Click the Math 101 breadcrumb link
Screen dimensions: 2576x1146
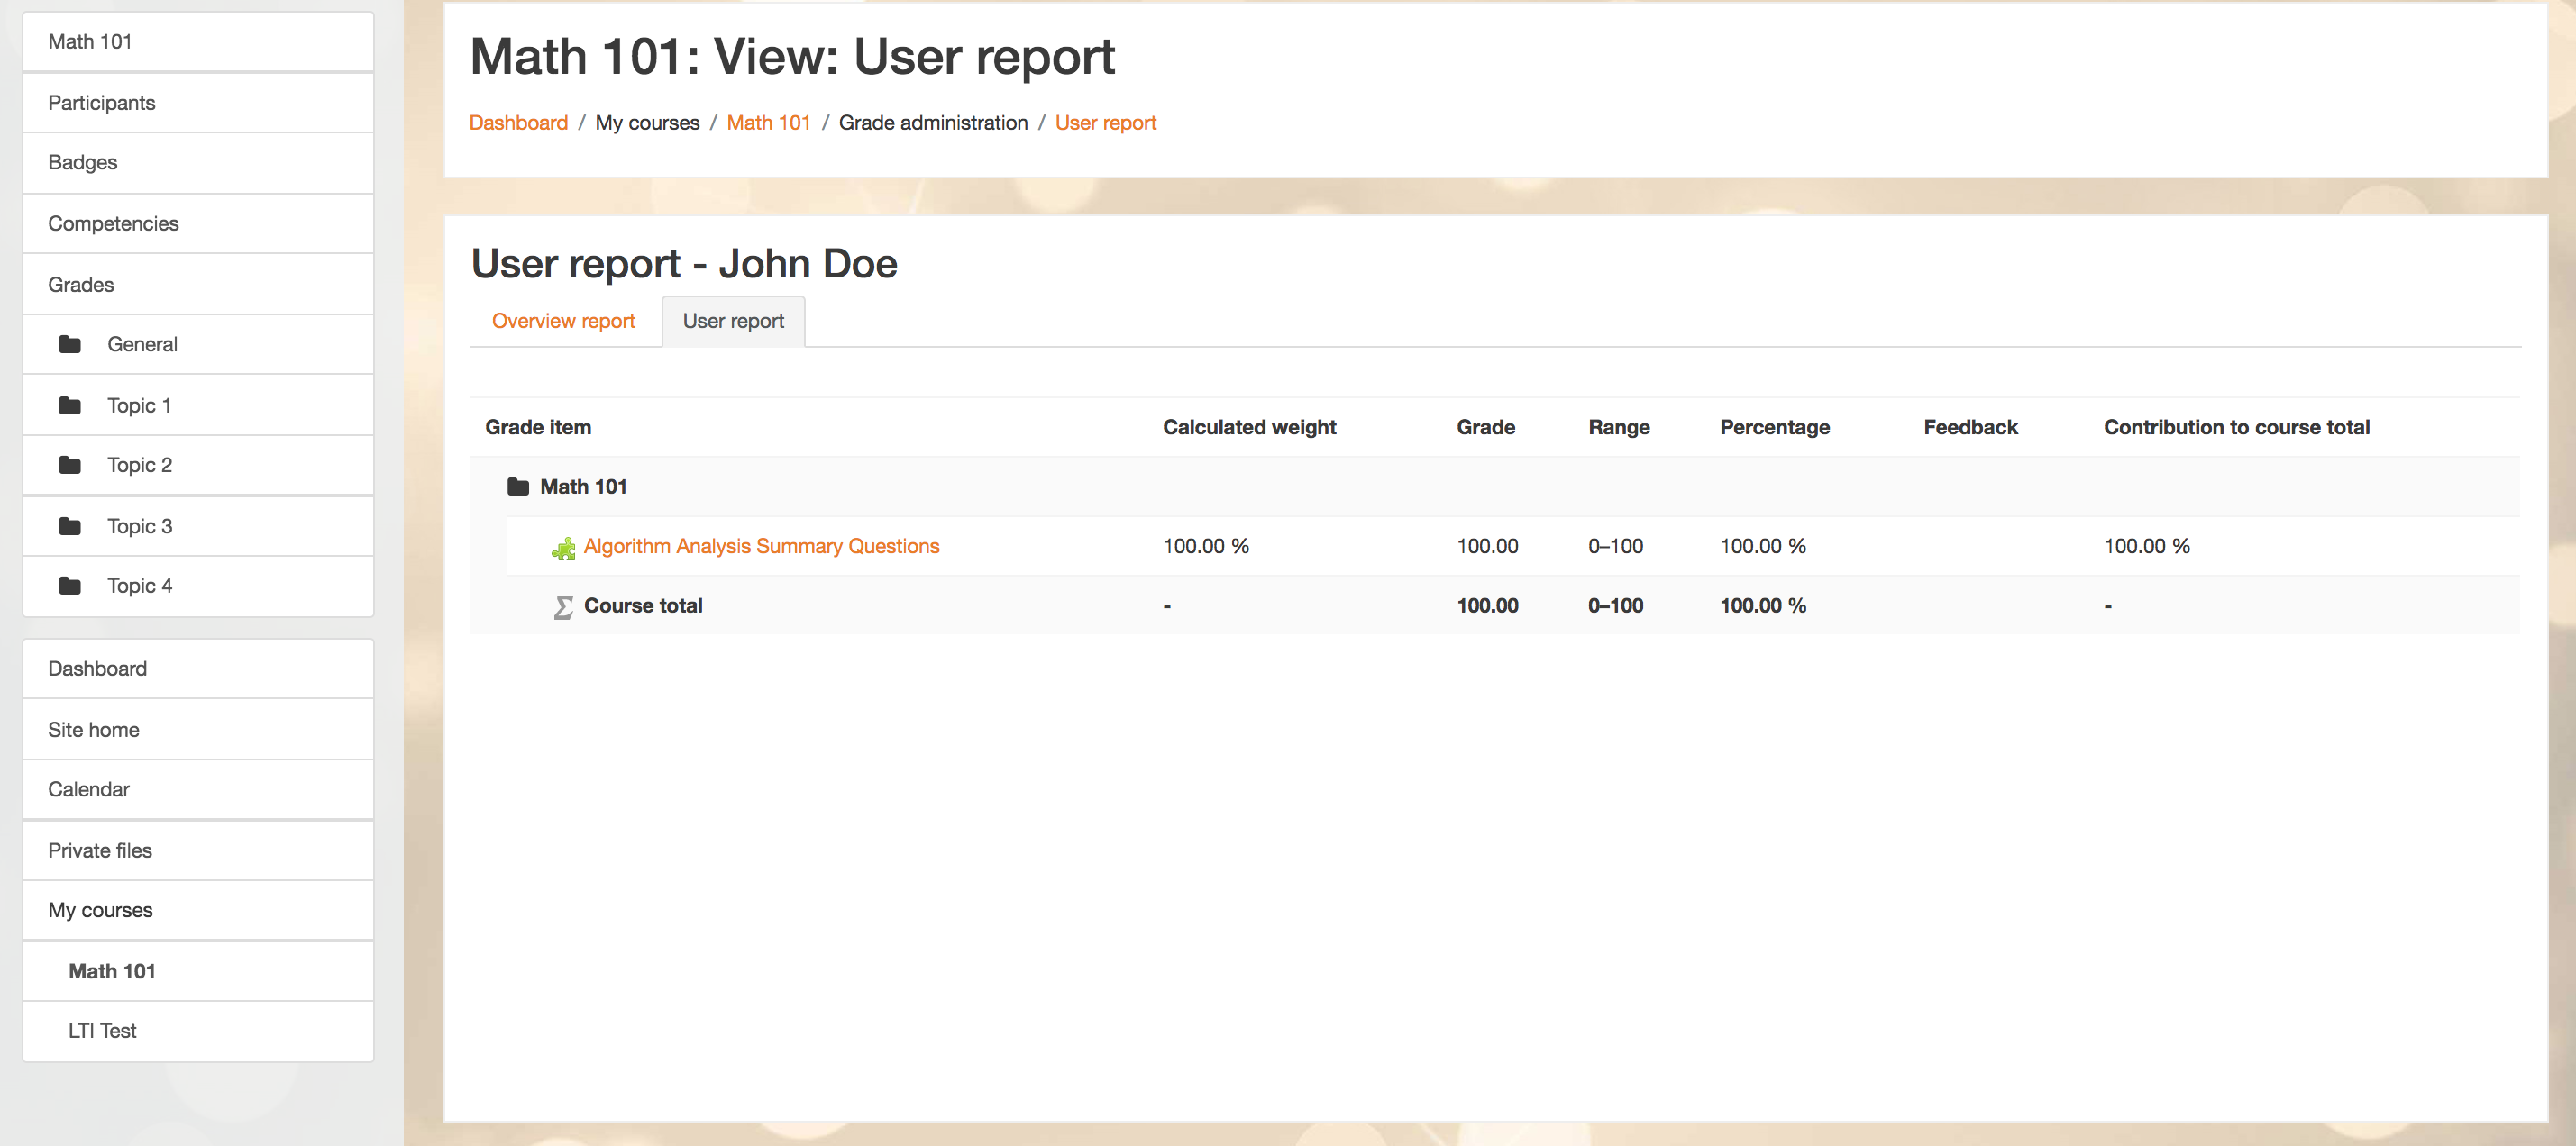(768, 122)
